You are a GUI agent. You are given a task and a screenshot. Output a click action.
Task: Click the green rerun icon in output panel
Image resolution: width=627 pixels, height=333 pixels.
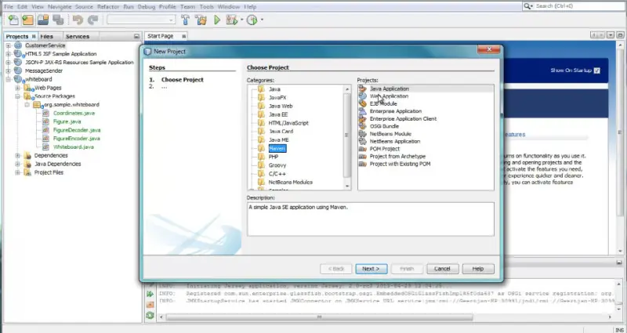(x=150, y=295)
